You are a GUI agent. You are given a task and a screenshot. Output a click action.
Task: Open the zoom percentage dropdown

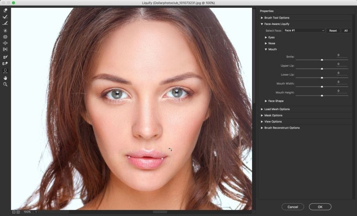point(31,212)
